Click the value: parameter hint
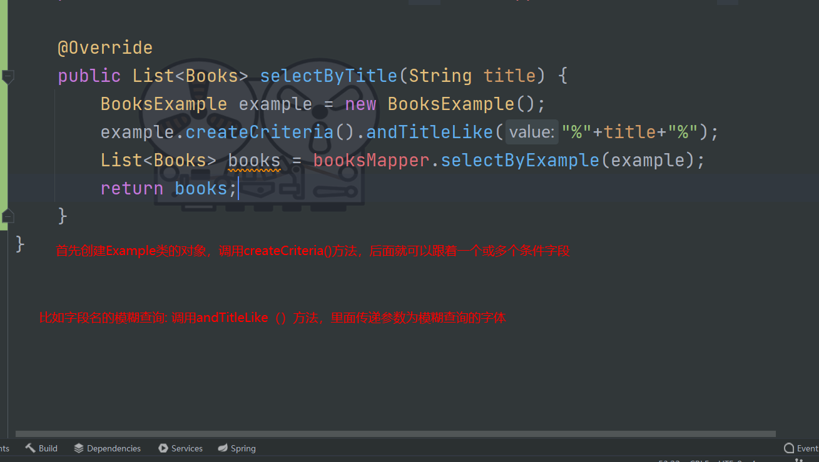The height and width of the screenshot is (462, 819). point(531,133)
